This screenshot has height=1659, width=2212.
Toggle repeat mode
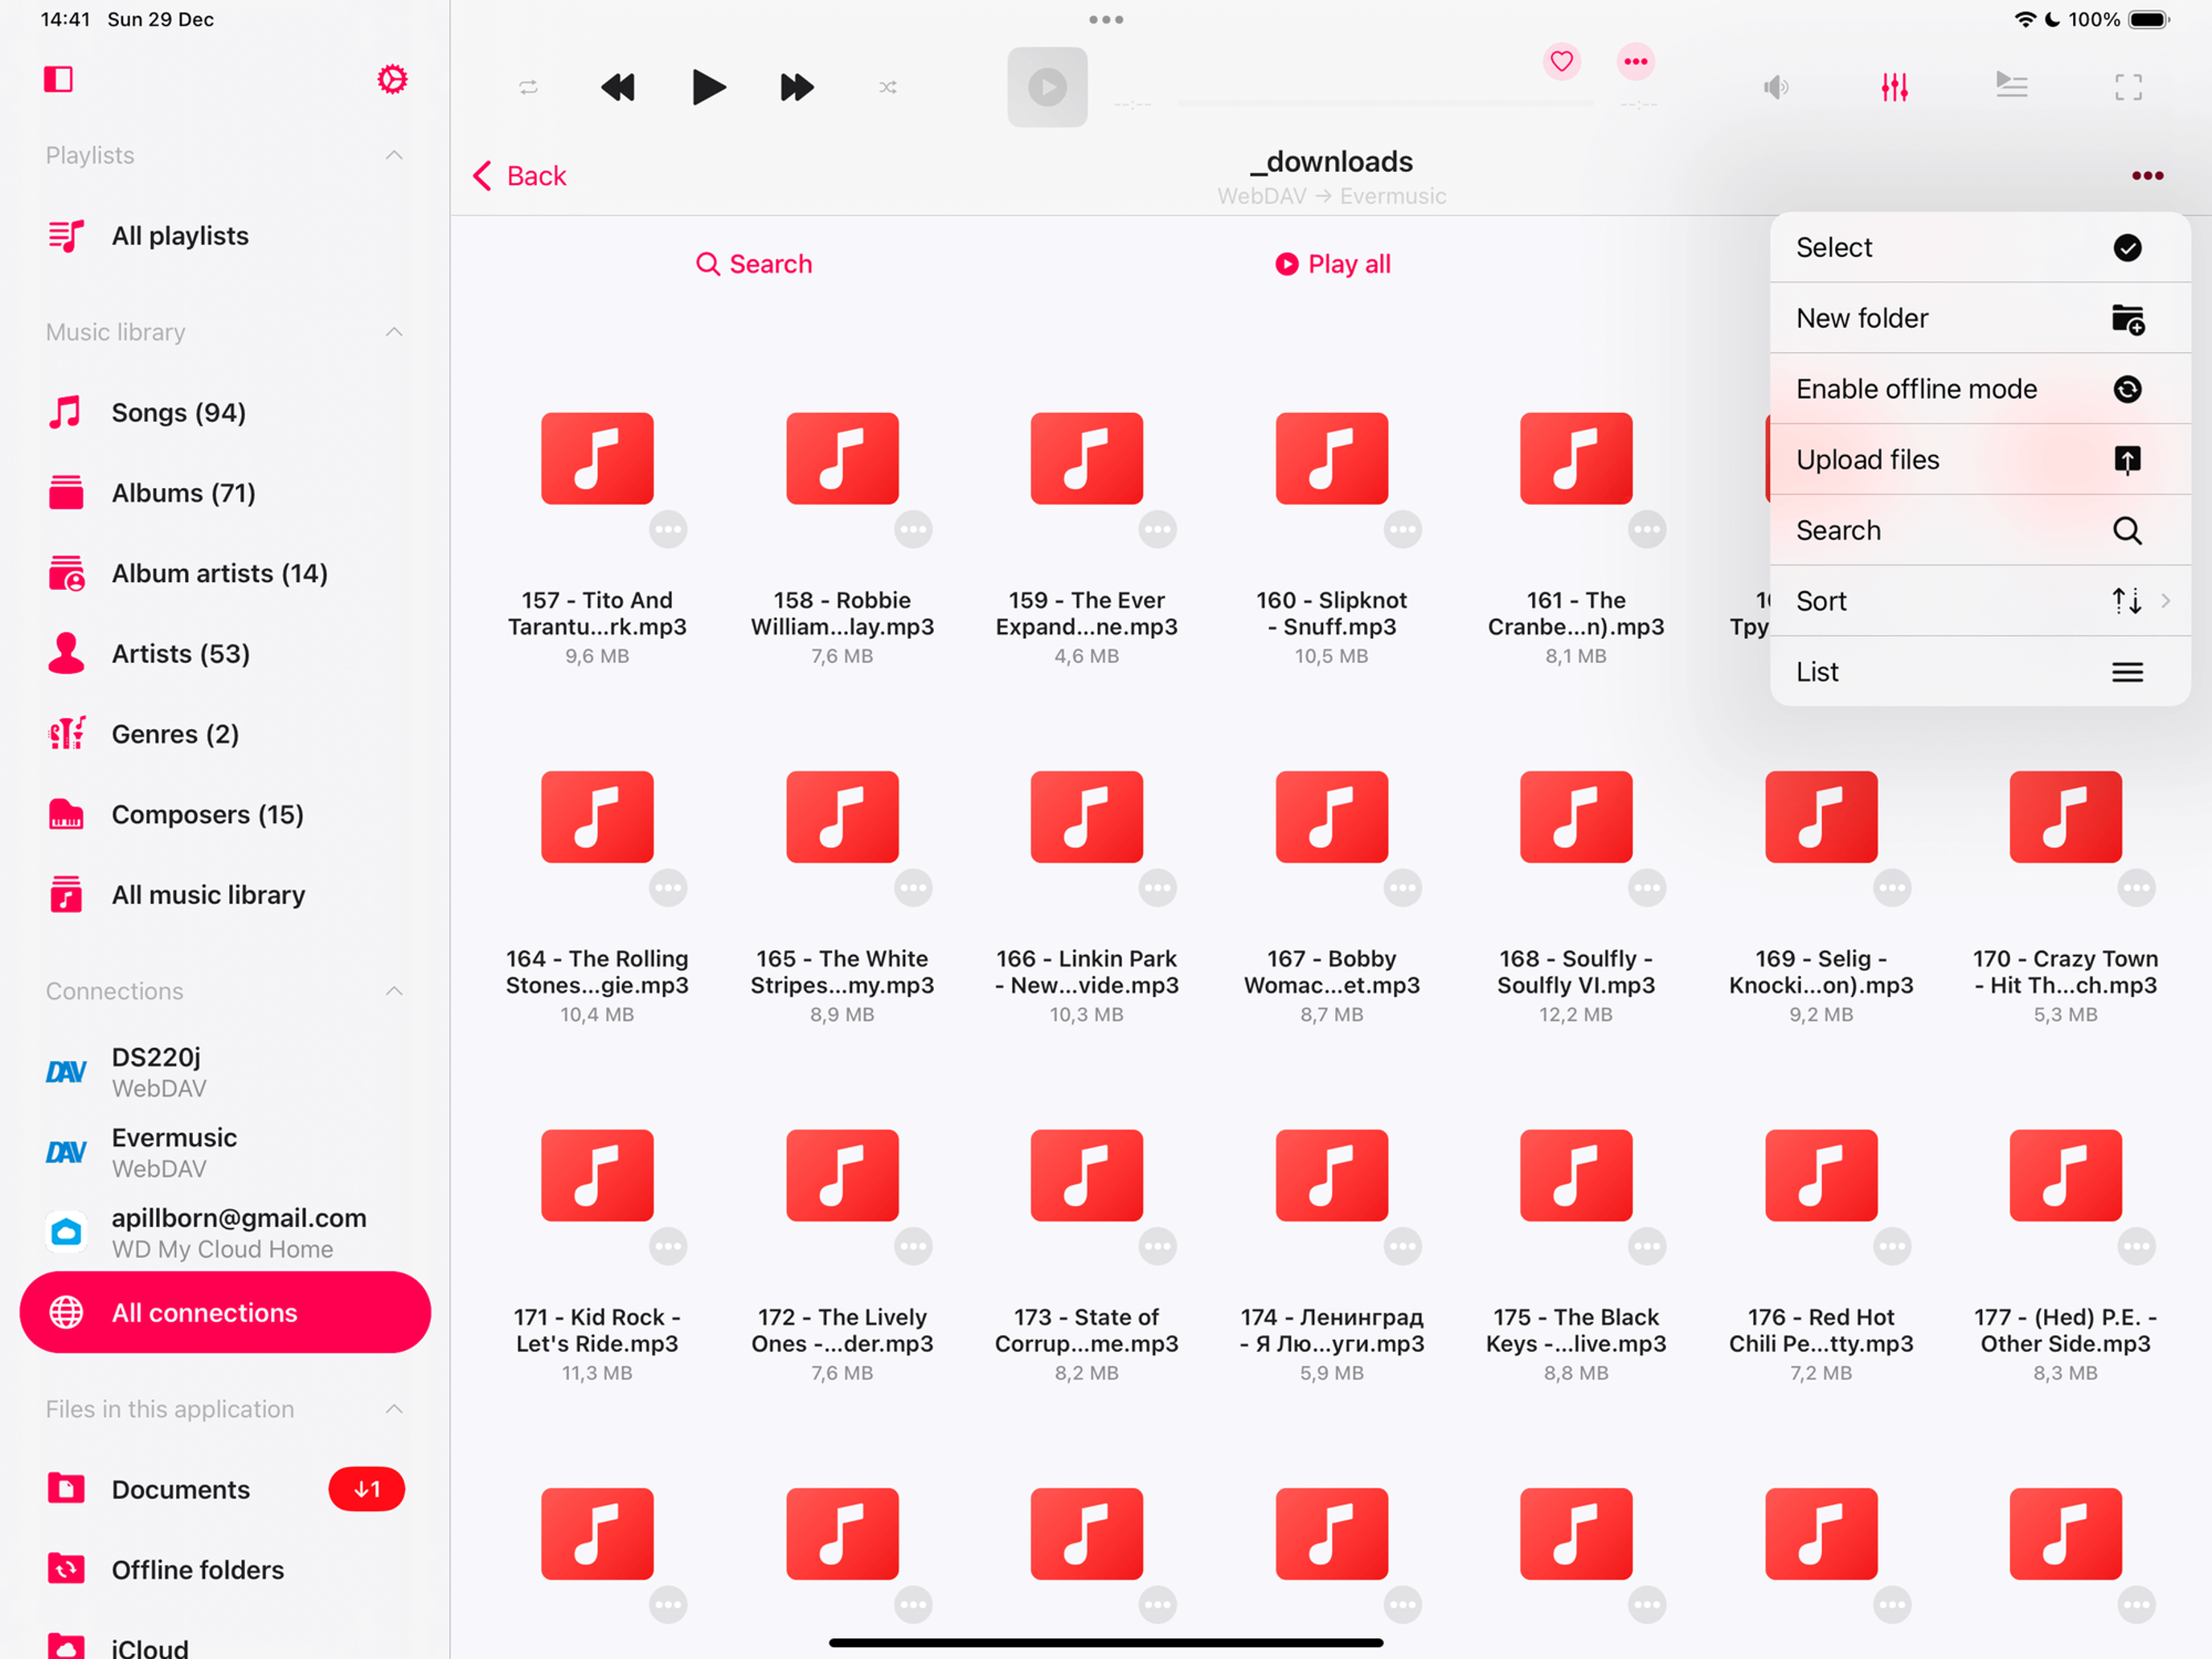pos(529,87)
